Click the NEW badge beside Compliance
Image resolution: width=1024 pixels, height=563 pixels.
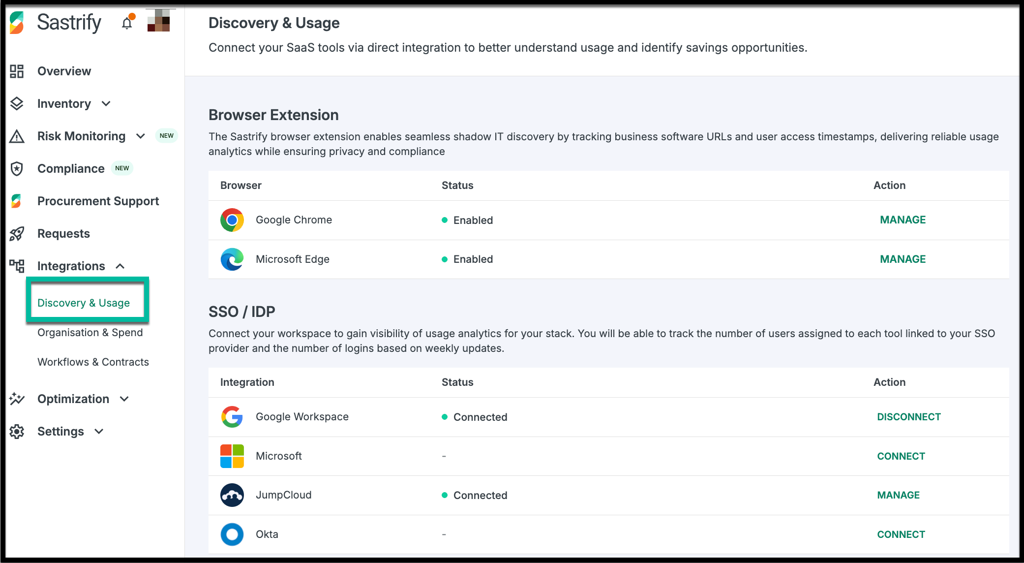[x=122, y=168]
